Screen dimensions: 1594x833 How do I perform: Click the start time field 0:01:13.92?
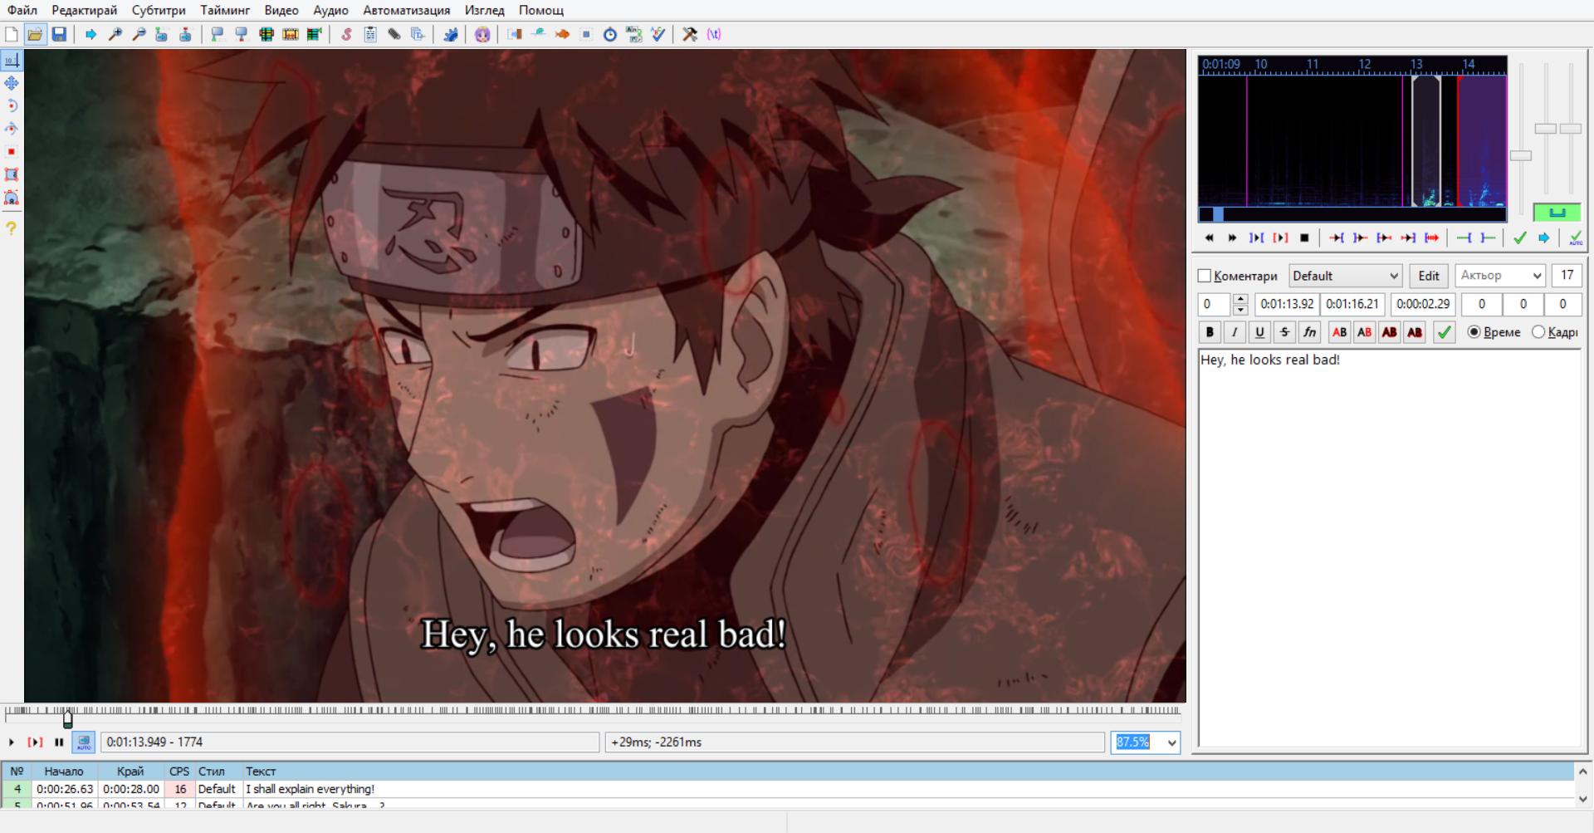(1287, 304)
